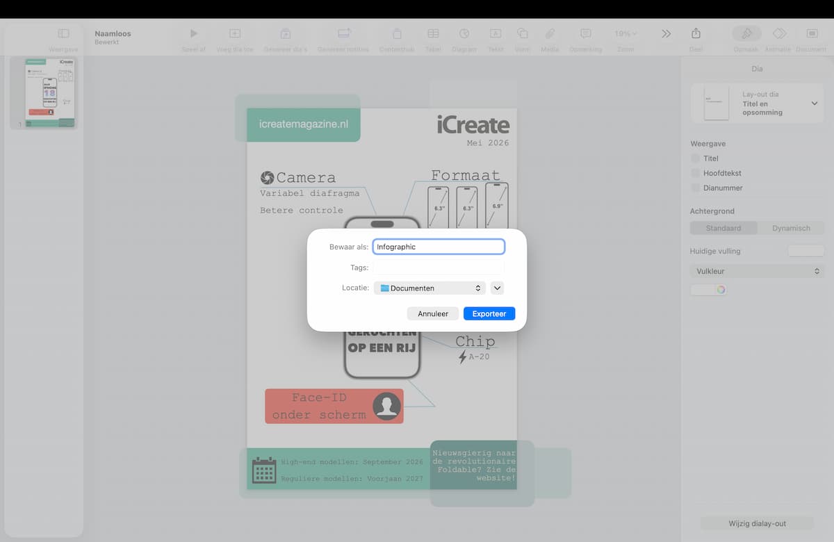834x542 pixels.
Task: Switch to the Animatie inspector tab
Action: (779, 33)
